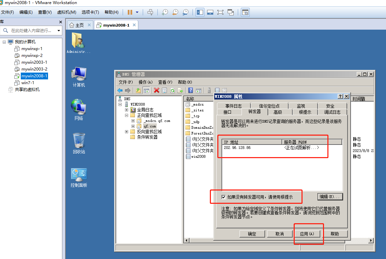Switch to Unity mode icon in VMware toolbar
Image resolution: width=386 pixels, height=259 pixels.
tap(231, 12)
